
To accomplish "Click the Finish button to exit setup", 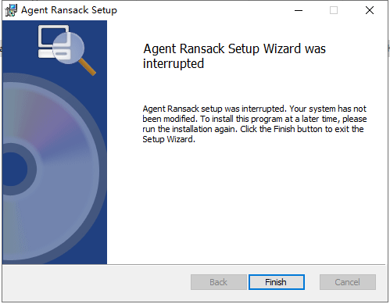I will click(277, 282).
